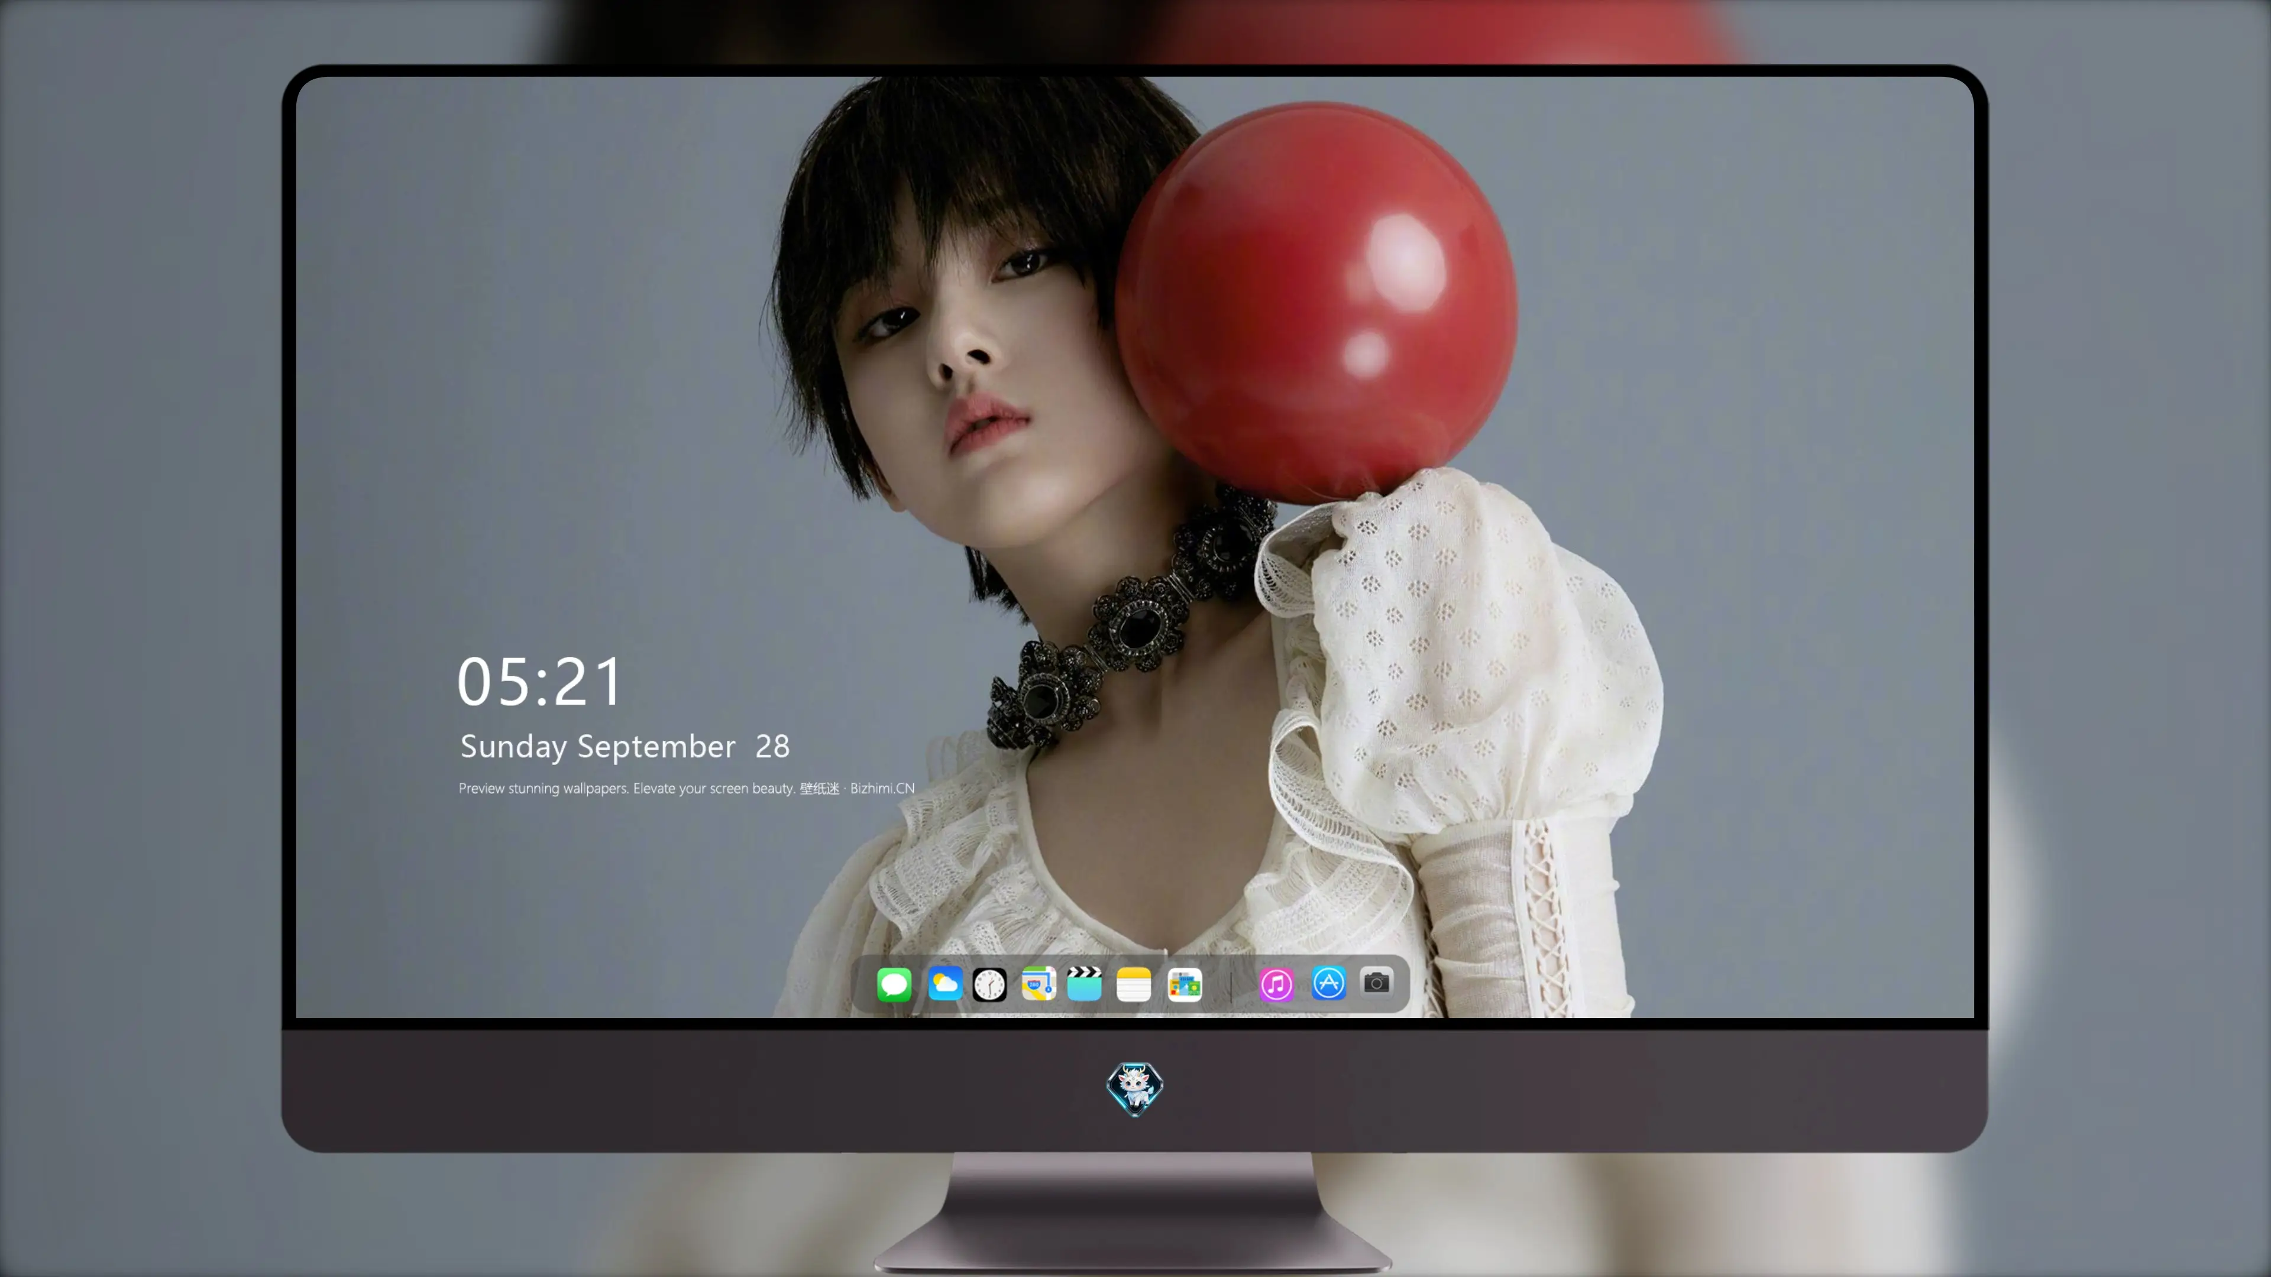
Task: Launch the Videos clapperboard app
Action: 1085,984
